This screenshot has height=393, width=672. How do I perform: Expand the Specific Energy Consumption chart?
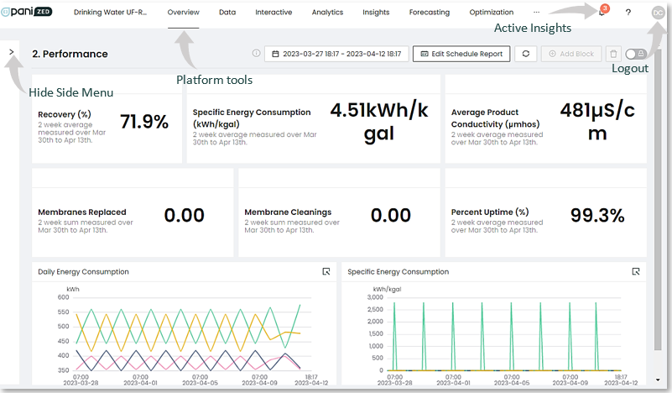point(636,271)
